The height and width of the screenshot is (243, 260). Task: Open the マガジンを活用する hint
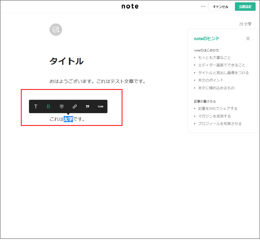[214, 116]
